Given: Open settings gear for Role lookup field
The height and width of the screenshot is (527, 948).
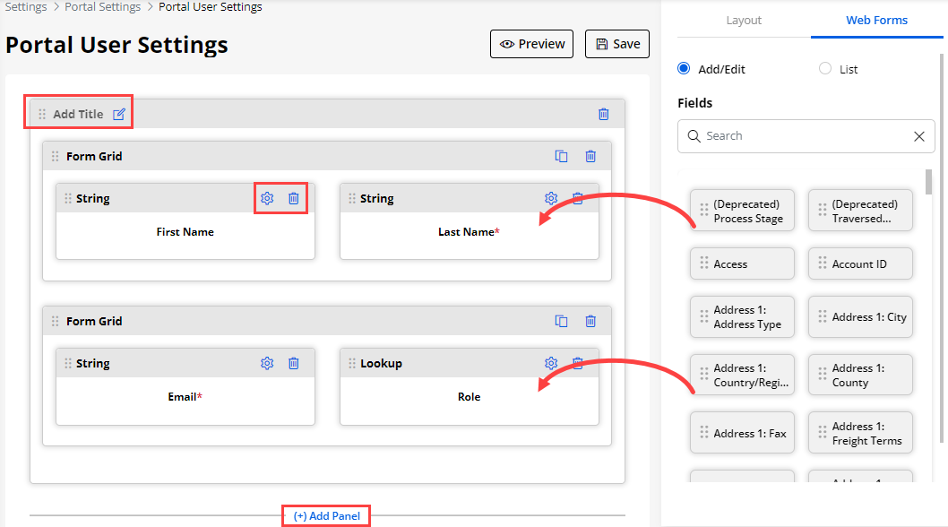Looking at the screenshot, I should click(551, 363).
